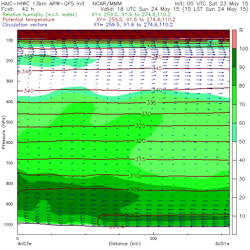Click the '355' potential temperature contour label
This screenshot has height=250, width=250.
coord(151,47)
